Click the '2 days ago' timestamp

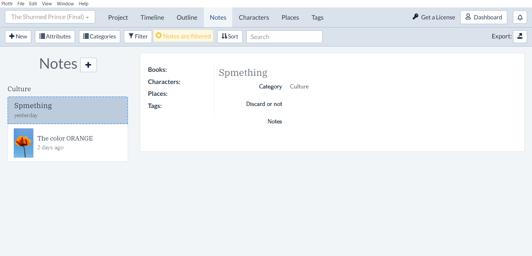pyautogui.click(x=51, y=147)
